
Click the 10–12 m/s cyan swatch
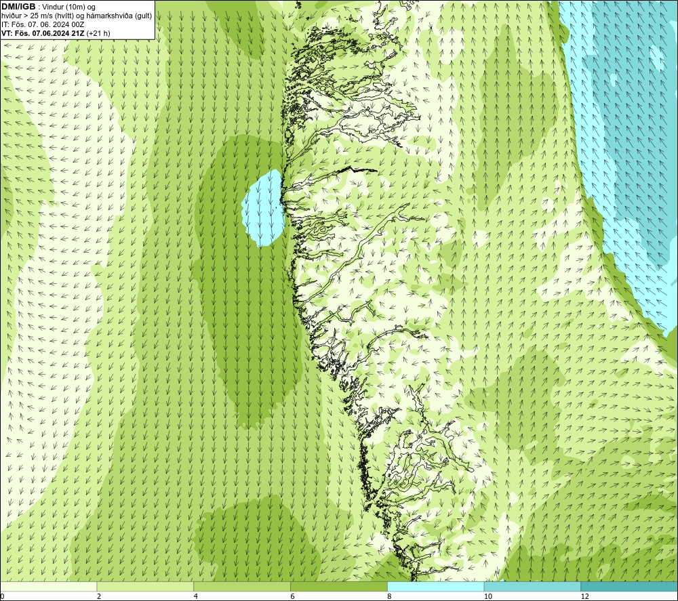click(x=533, y=586)
